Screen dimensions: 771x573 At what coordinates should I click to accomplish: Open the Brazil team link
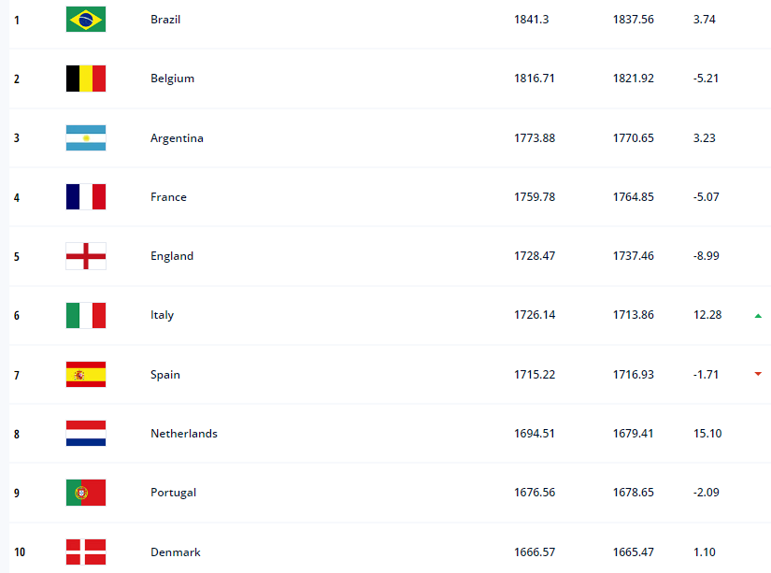[165, 19]
